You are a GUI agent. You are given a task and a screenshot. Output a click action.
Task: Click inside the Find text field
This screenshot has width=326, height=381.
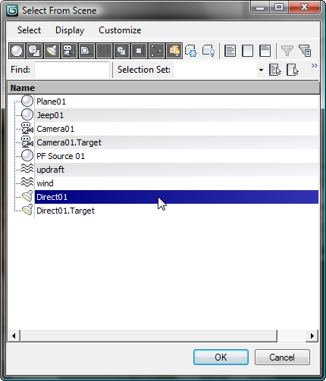pos(72,70)
